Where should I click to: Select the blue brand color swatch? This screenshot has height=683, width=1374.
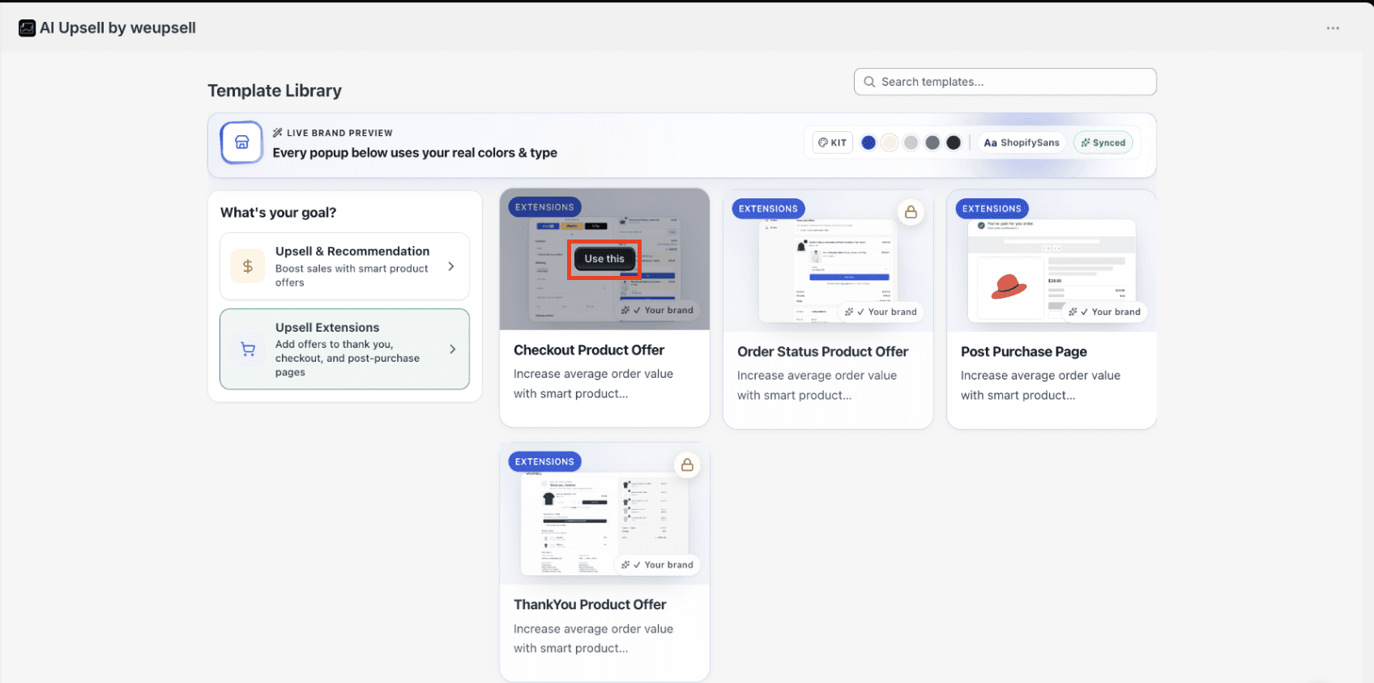click(868, 142)
